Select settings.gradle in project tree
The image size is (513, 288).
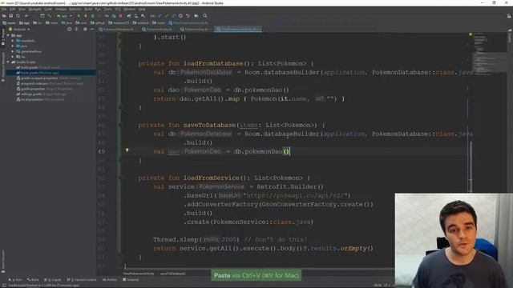click(42, 94)
